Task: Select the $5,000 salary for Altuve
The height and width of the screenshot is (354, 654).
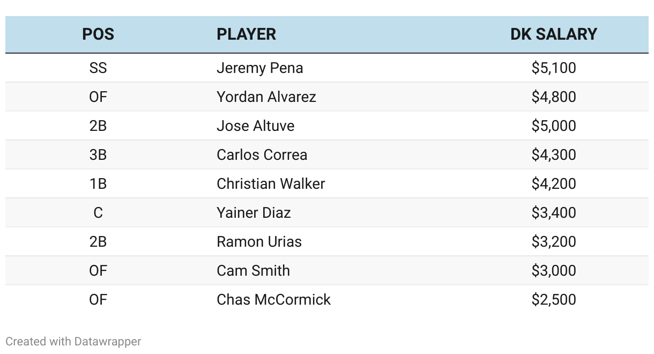Action: [554, 126]
